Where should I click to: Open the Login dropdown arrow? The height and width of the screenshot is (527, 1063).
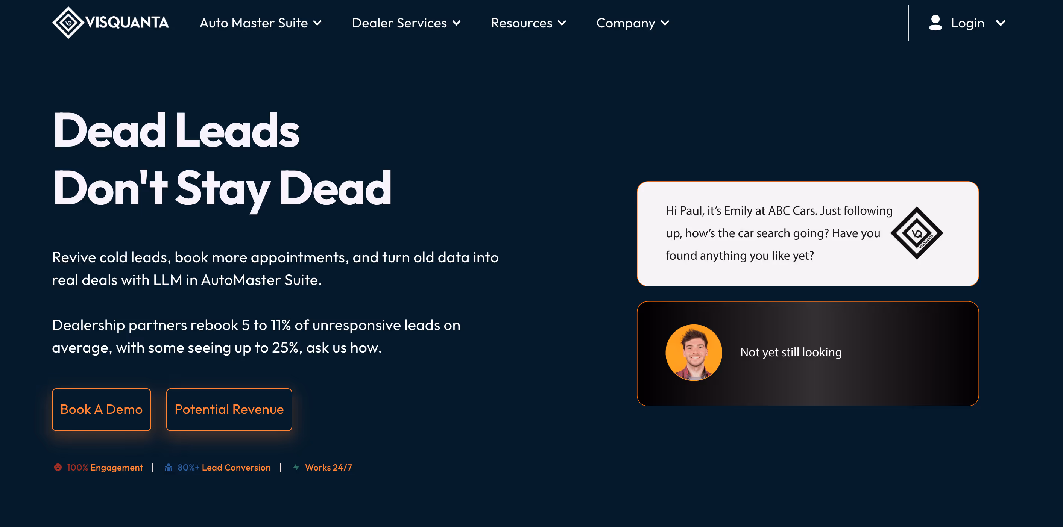coord(1000,23)
